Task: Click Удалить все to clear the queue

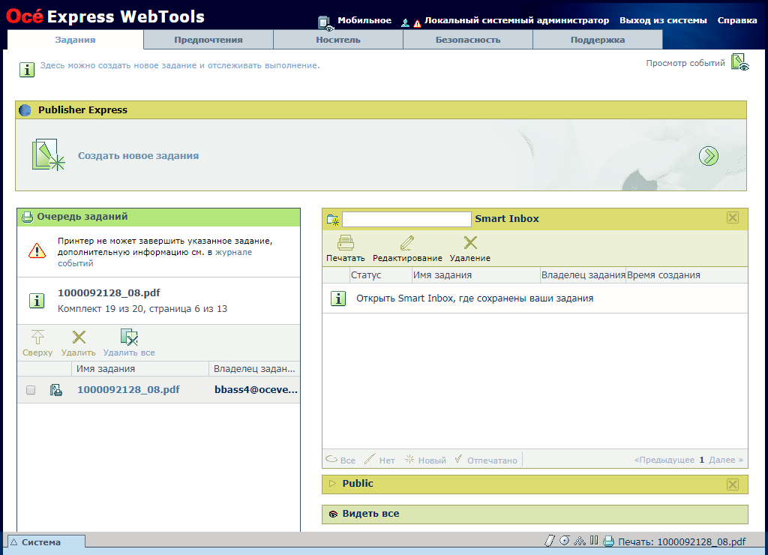Action: 129,343
